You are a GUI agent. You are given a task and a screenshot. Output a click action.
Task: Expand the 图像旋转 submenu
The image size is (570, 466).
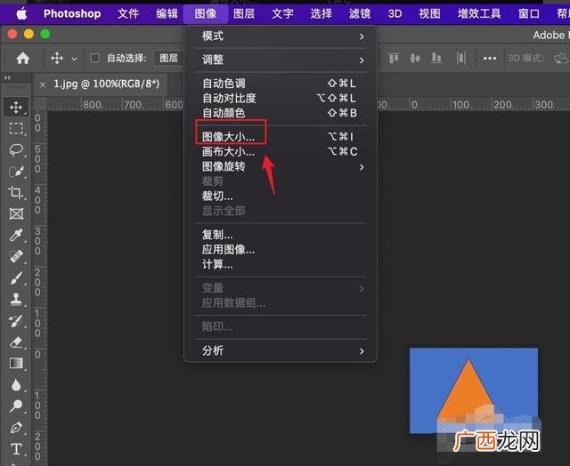pyautogui.click(x=281, y=166)
